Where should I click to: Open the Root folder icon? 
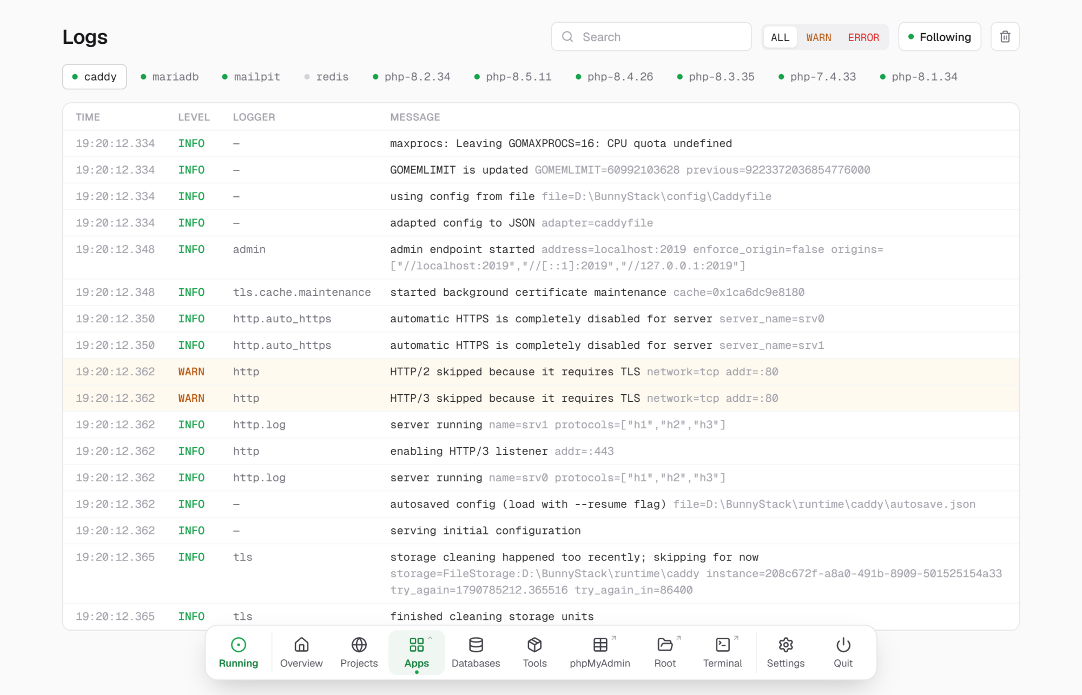click(x=665, y=644)
